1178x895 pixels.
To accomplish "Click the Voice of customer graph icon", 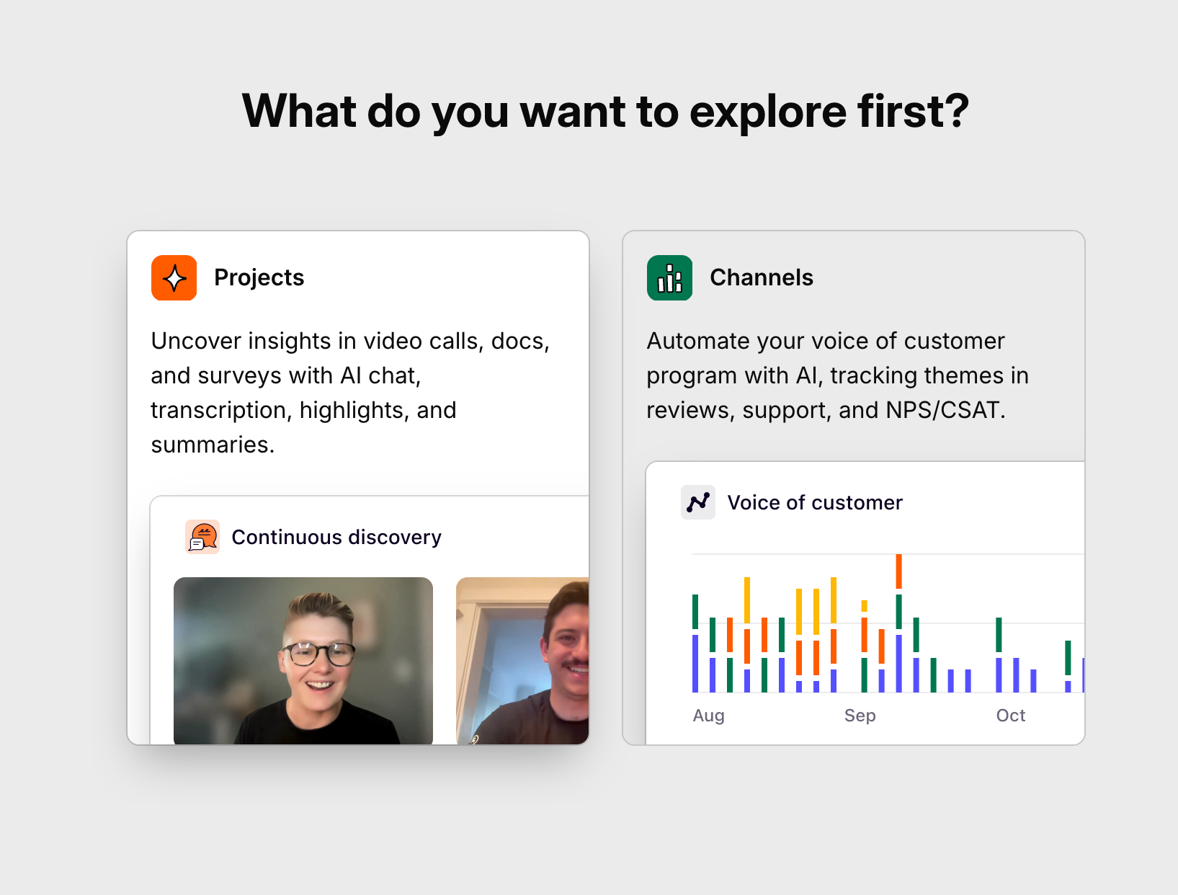I will pyautogui.click(x=697, y=502).
